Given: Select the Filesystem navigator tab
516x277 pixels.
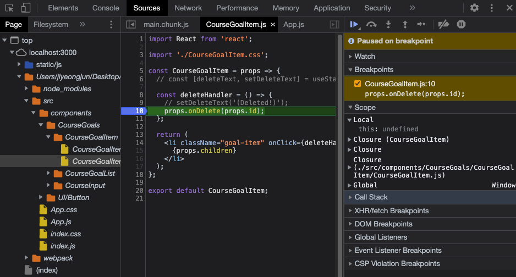Looking at the screenshot, I should pos(51,24).
